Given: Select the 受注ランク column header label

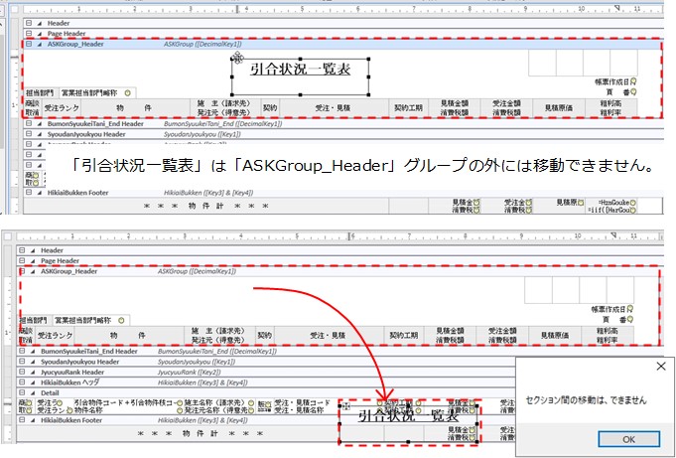Looking at the screenshot, I should coord(61,106).
